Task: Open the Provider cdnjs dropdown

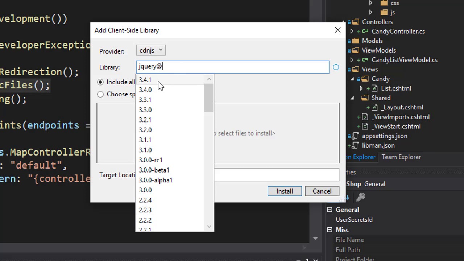Action: (151, 50)
